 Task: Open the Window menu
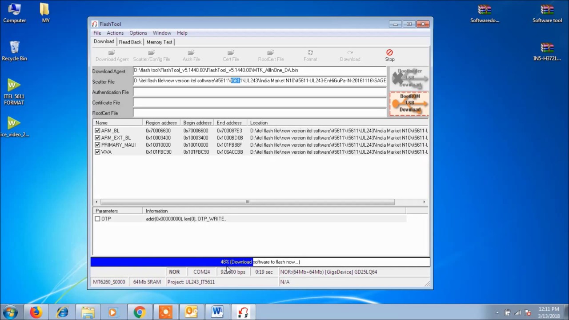[x=162, y=33]
